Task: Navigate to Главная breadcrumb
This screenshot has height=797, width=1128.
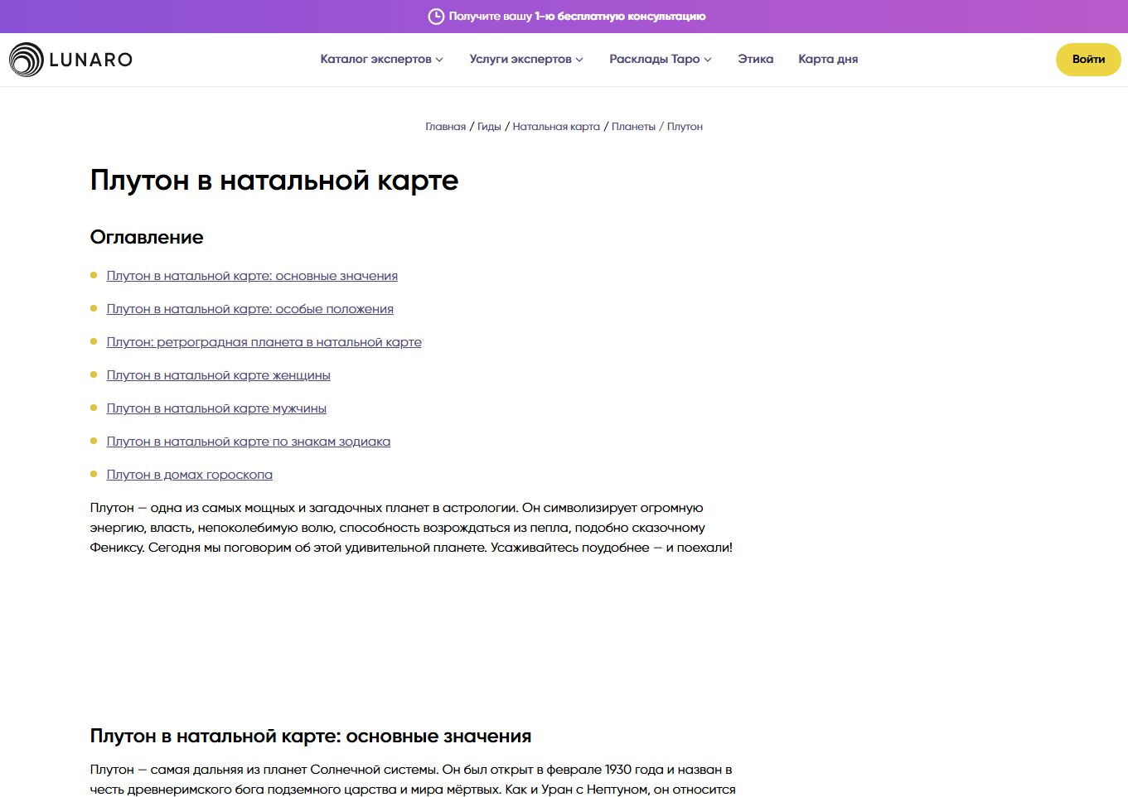Action: (445, 127)
